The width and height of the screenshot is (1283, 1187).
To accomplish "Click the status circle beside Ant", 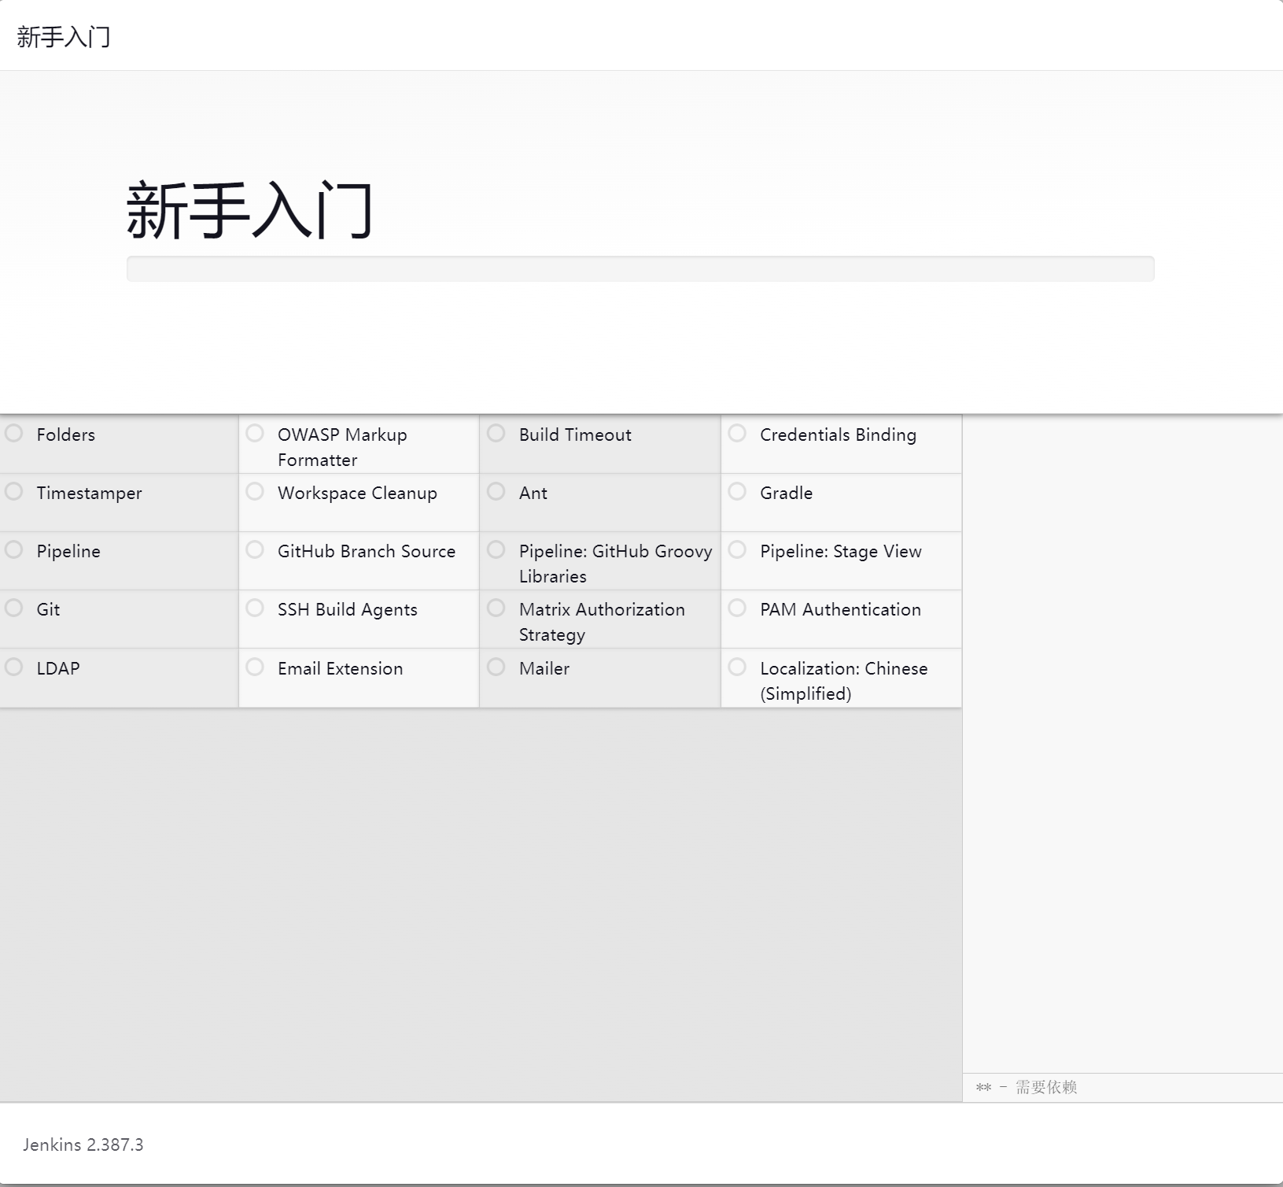I will point(496,491).
